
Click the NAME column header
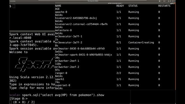point(58,6)
